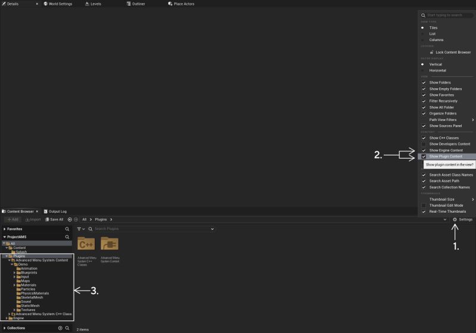The image size is (476, 333).
Task: Open the Outliner tab
Action: tap(136, 4)
